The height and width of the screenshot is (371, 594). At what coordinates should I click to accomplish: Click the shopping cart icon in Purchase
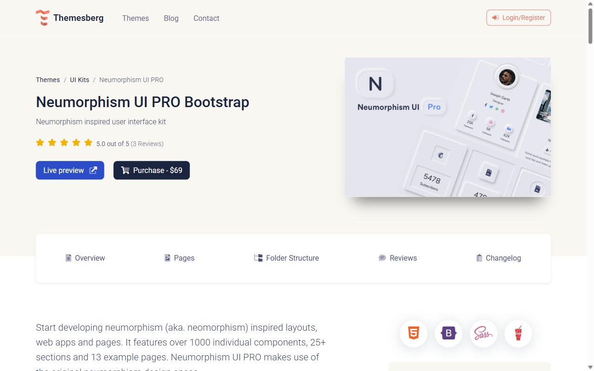(125, 170)
